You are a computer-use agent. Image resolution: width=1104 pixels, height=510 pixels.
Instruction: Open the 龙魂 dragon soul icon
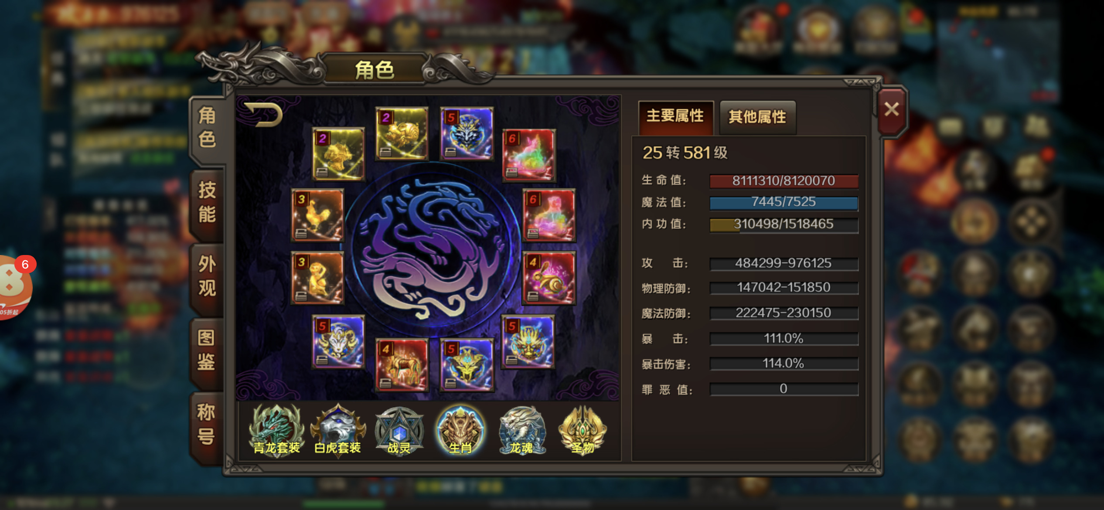pos(522,431)
